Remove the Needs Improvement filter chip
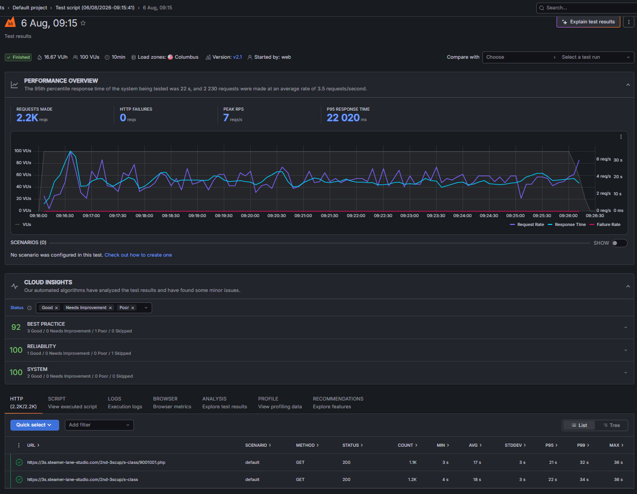Viewport: 637px width, 494px height. [110, 308]
